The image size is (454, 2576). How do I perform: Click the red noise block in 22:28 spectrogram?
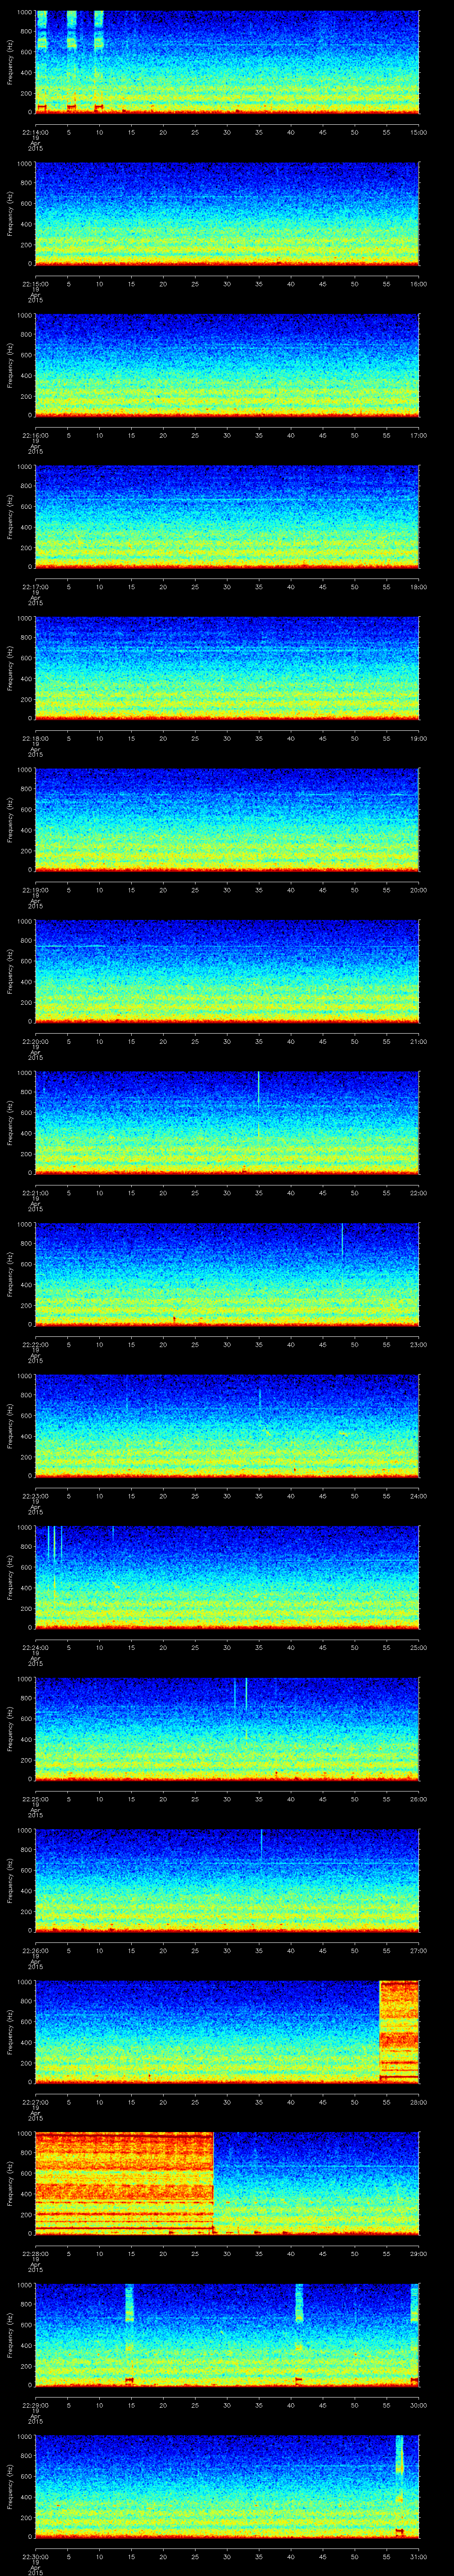[125, 2182]
